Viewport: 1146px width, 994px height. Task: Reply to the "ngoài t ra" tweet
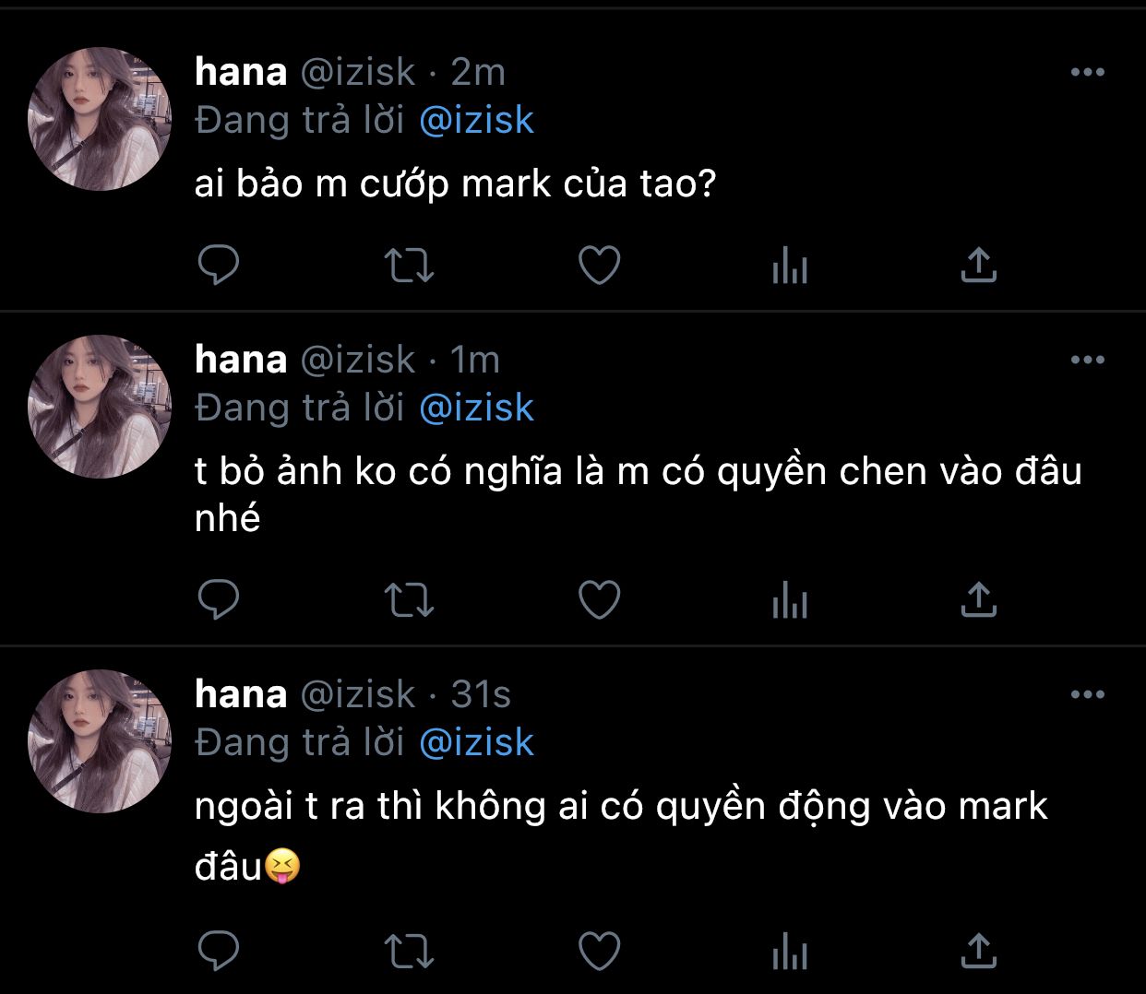219,951
